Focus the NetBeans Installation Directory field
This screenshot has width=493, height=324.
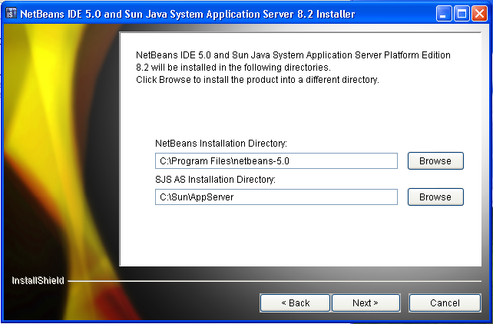click(x=276, y=161)
